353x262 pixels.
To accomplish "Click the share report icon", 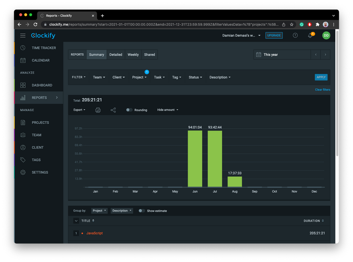I will point(113,110).
